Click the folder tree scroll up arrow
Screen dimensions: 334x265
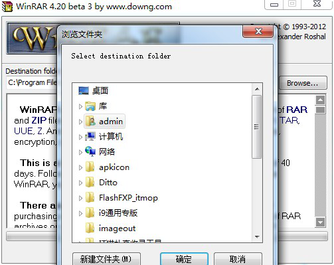(257, 89)
